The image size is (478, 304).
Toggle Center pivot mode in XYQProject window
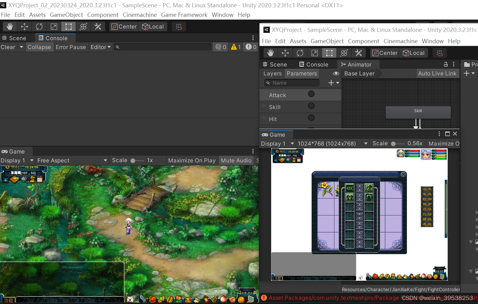[385, 53]
